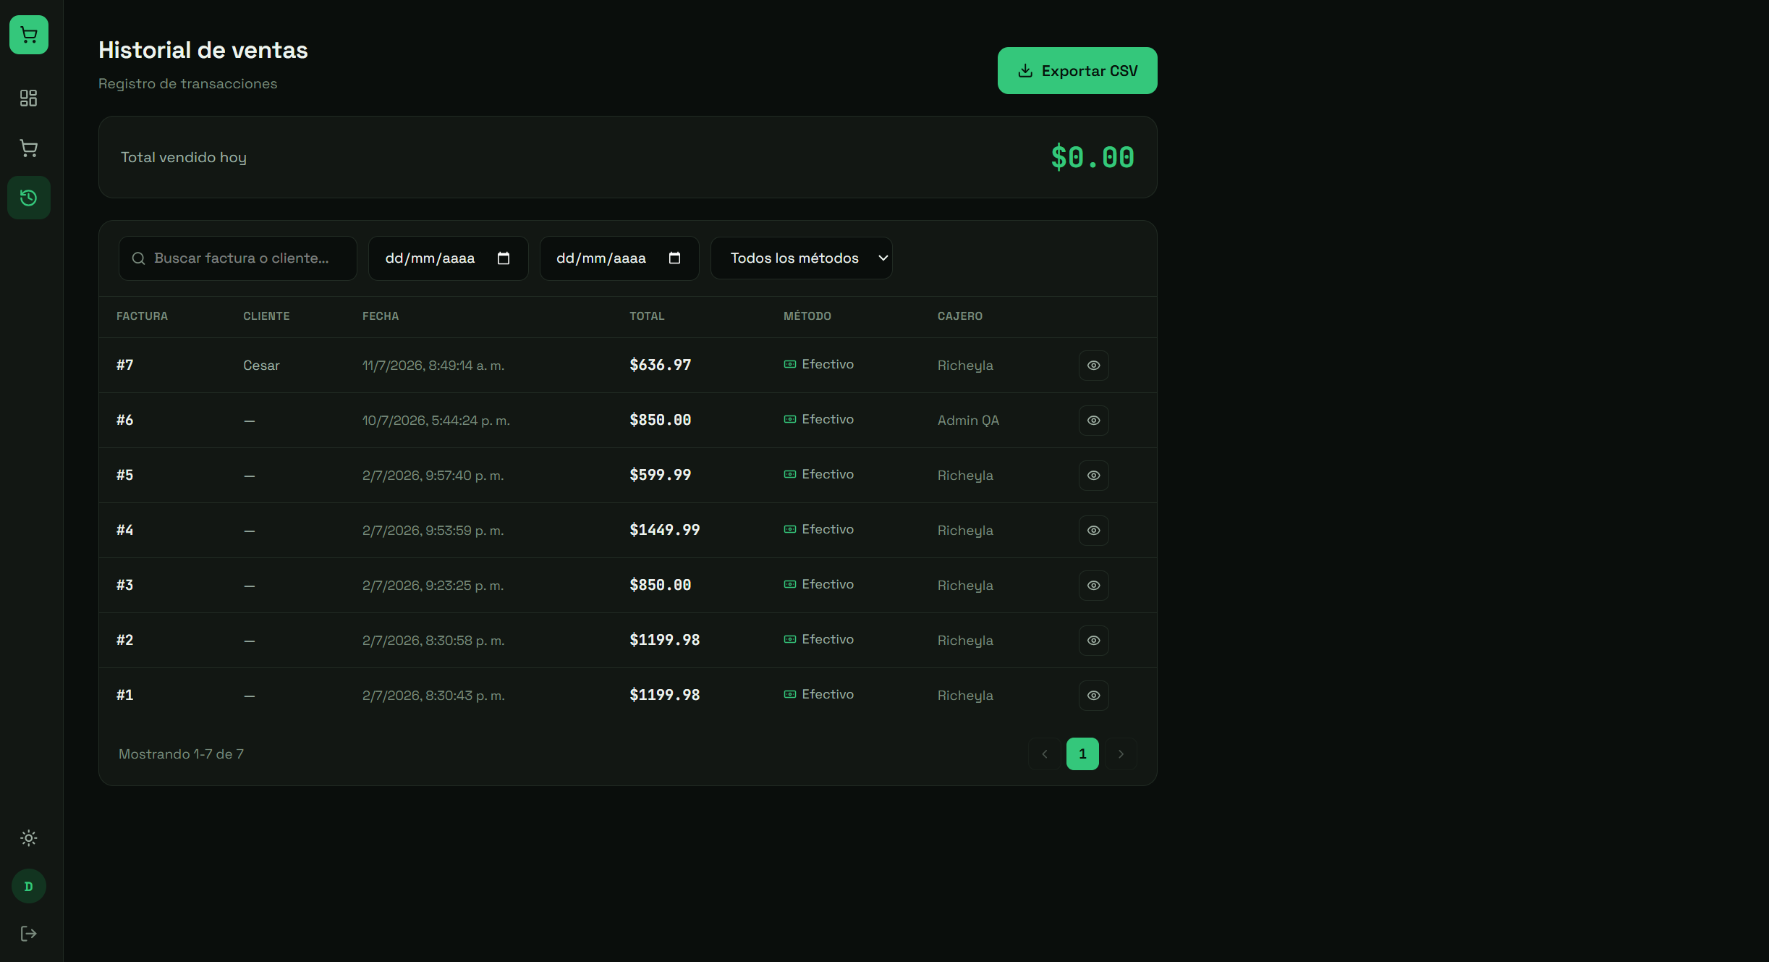
Task: Click date 2/7/2026, 8:30:43 p. m.
Action: [433, 696]
